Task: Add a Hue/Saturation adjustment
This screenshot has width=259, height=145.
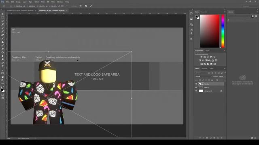Action: tap(200, 60)
